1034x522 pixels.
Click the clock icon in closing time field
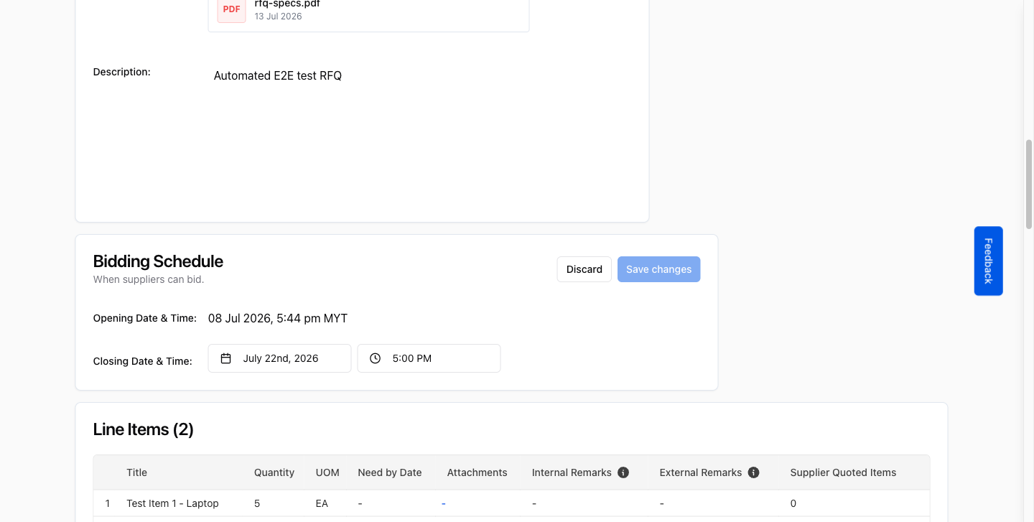pos(375,358)
